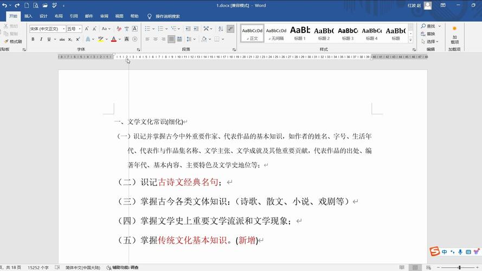Switch to the 审阅 (Review) tab
Image resolution: width=482 pixels, height=271 pixels.
pyautogui.click(x=104, y=16)
